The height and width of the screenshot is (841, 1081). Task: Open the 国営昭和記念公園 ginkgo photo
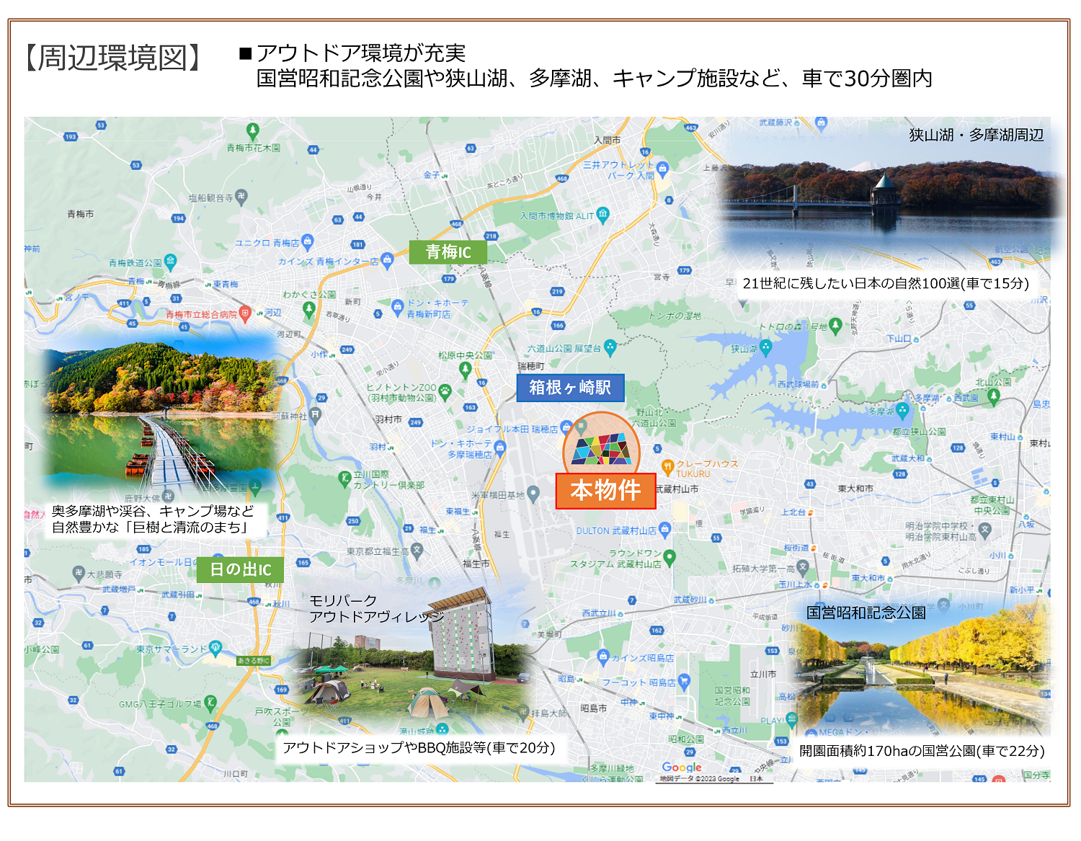pyautogui.click(x=922, y=674)
